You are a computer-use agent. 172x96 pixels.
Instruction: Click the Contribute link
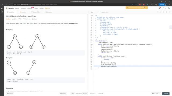coord(101,94)
